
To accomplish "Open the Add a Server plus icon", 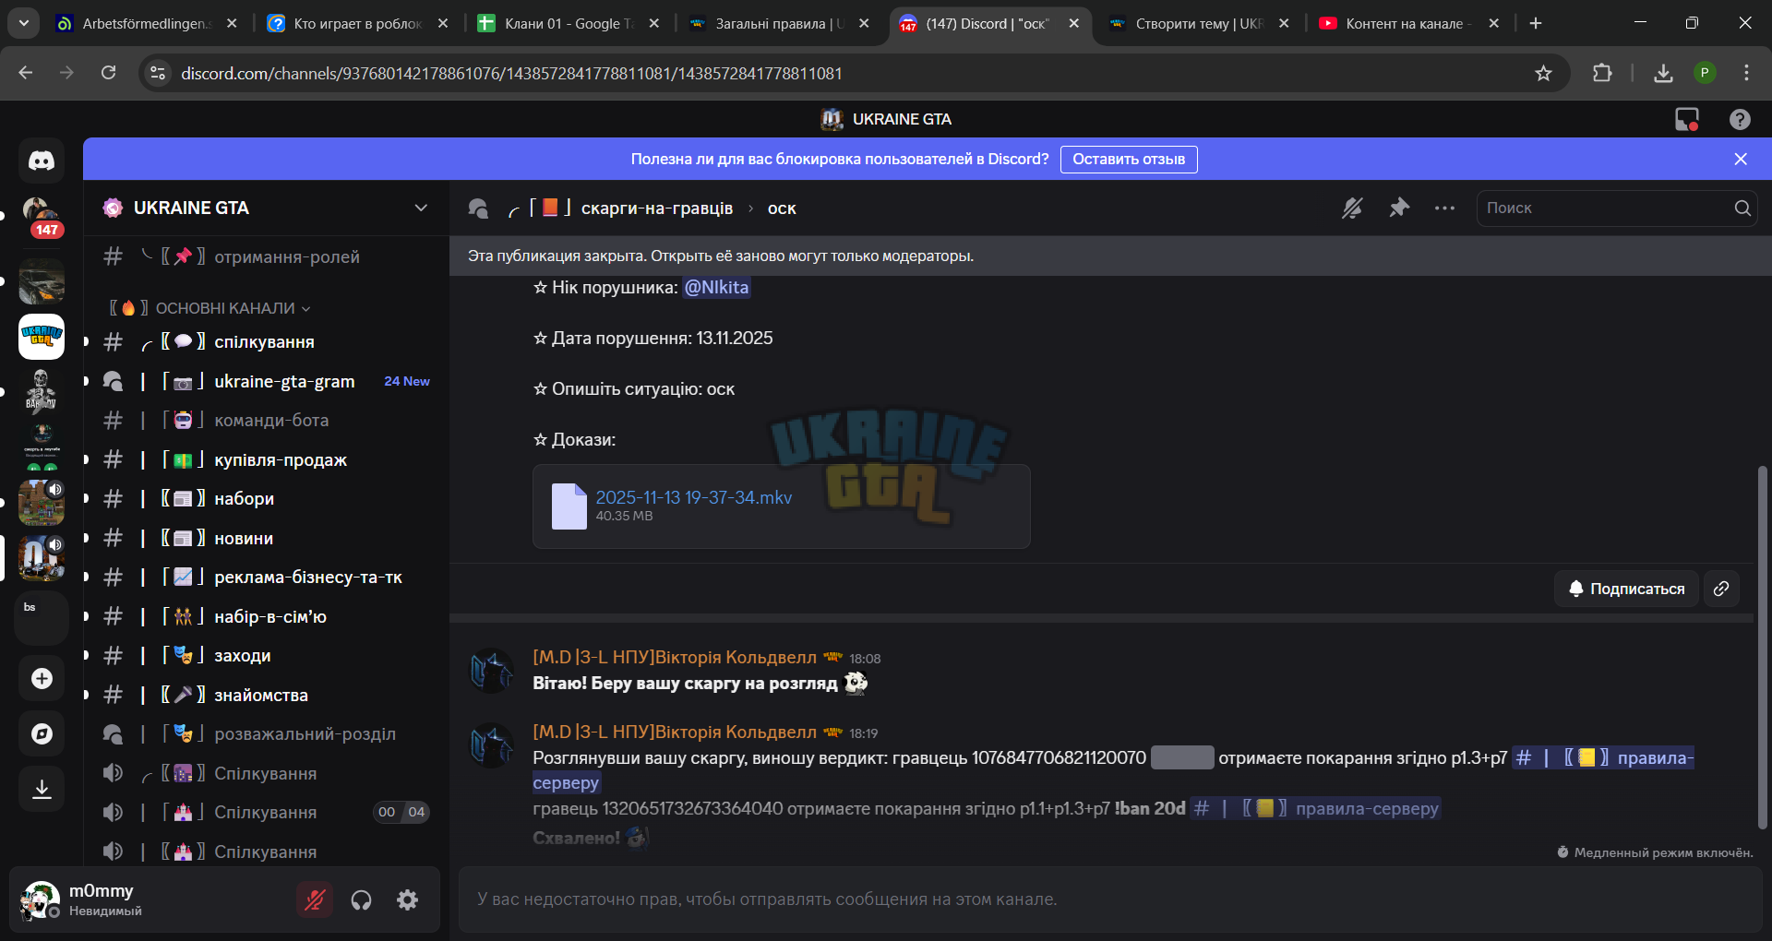I will [42, 679].
